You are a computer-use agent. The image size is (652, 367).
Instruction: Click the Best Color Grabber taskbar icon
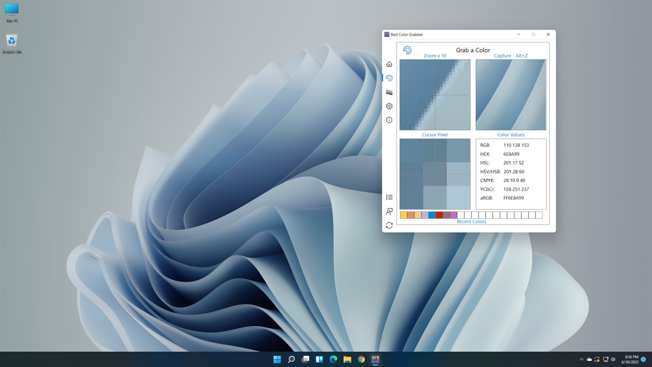(x=375, y=359)
